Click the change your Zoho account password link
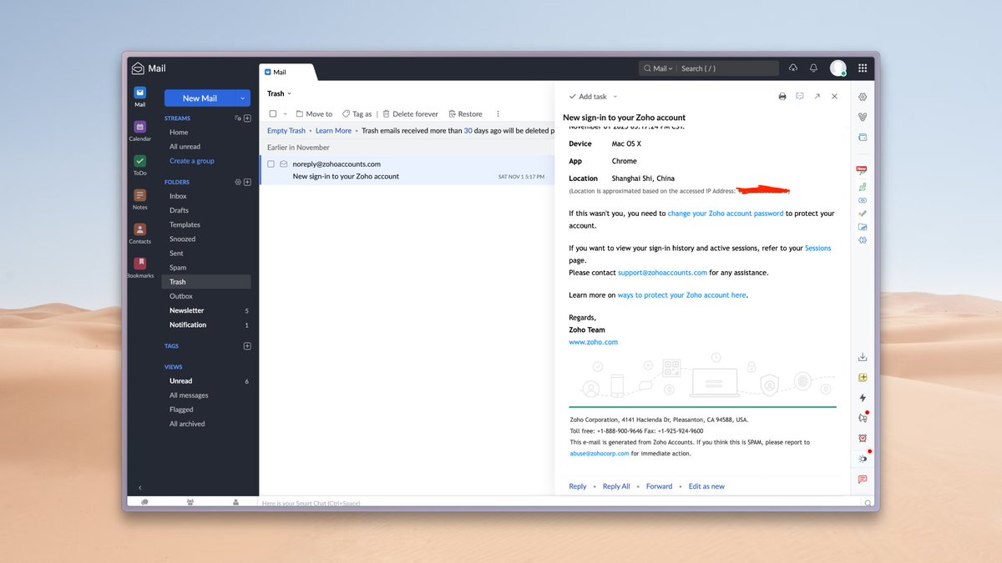The width and height of the screenshot is (1002, 563). pyautogui.click(x=726, y=214)
